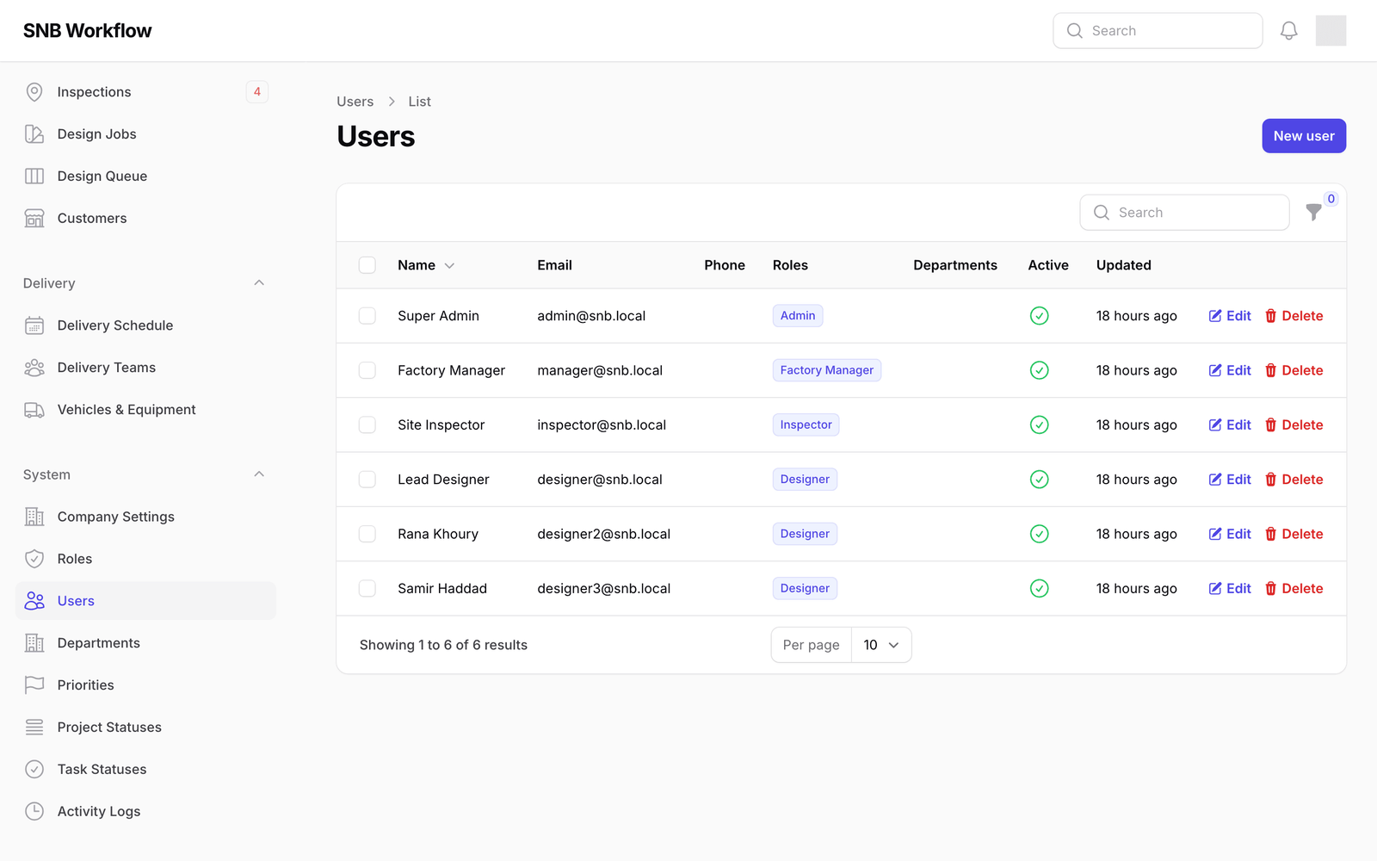Click the Factory Manager role badge
The height and width of the screenshot is (861, 1377).
(x=826, y=370)
